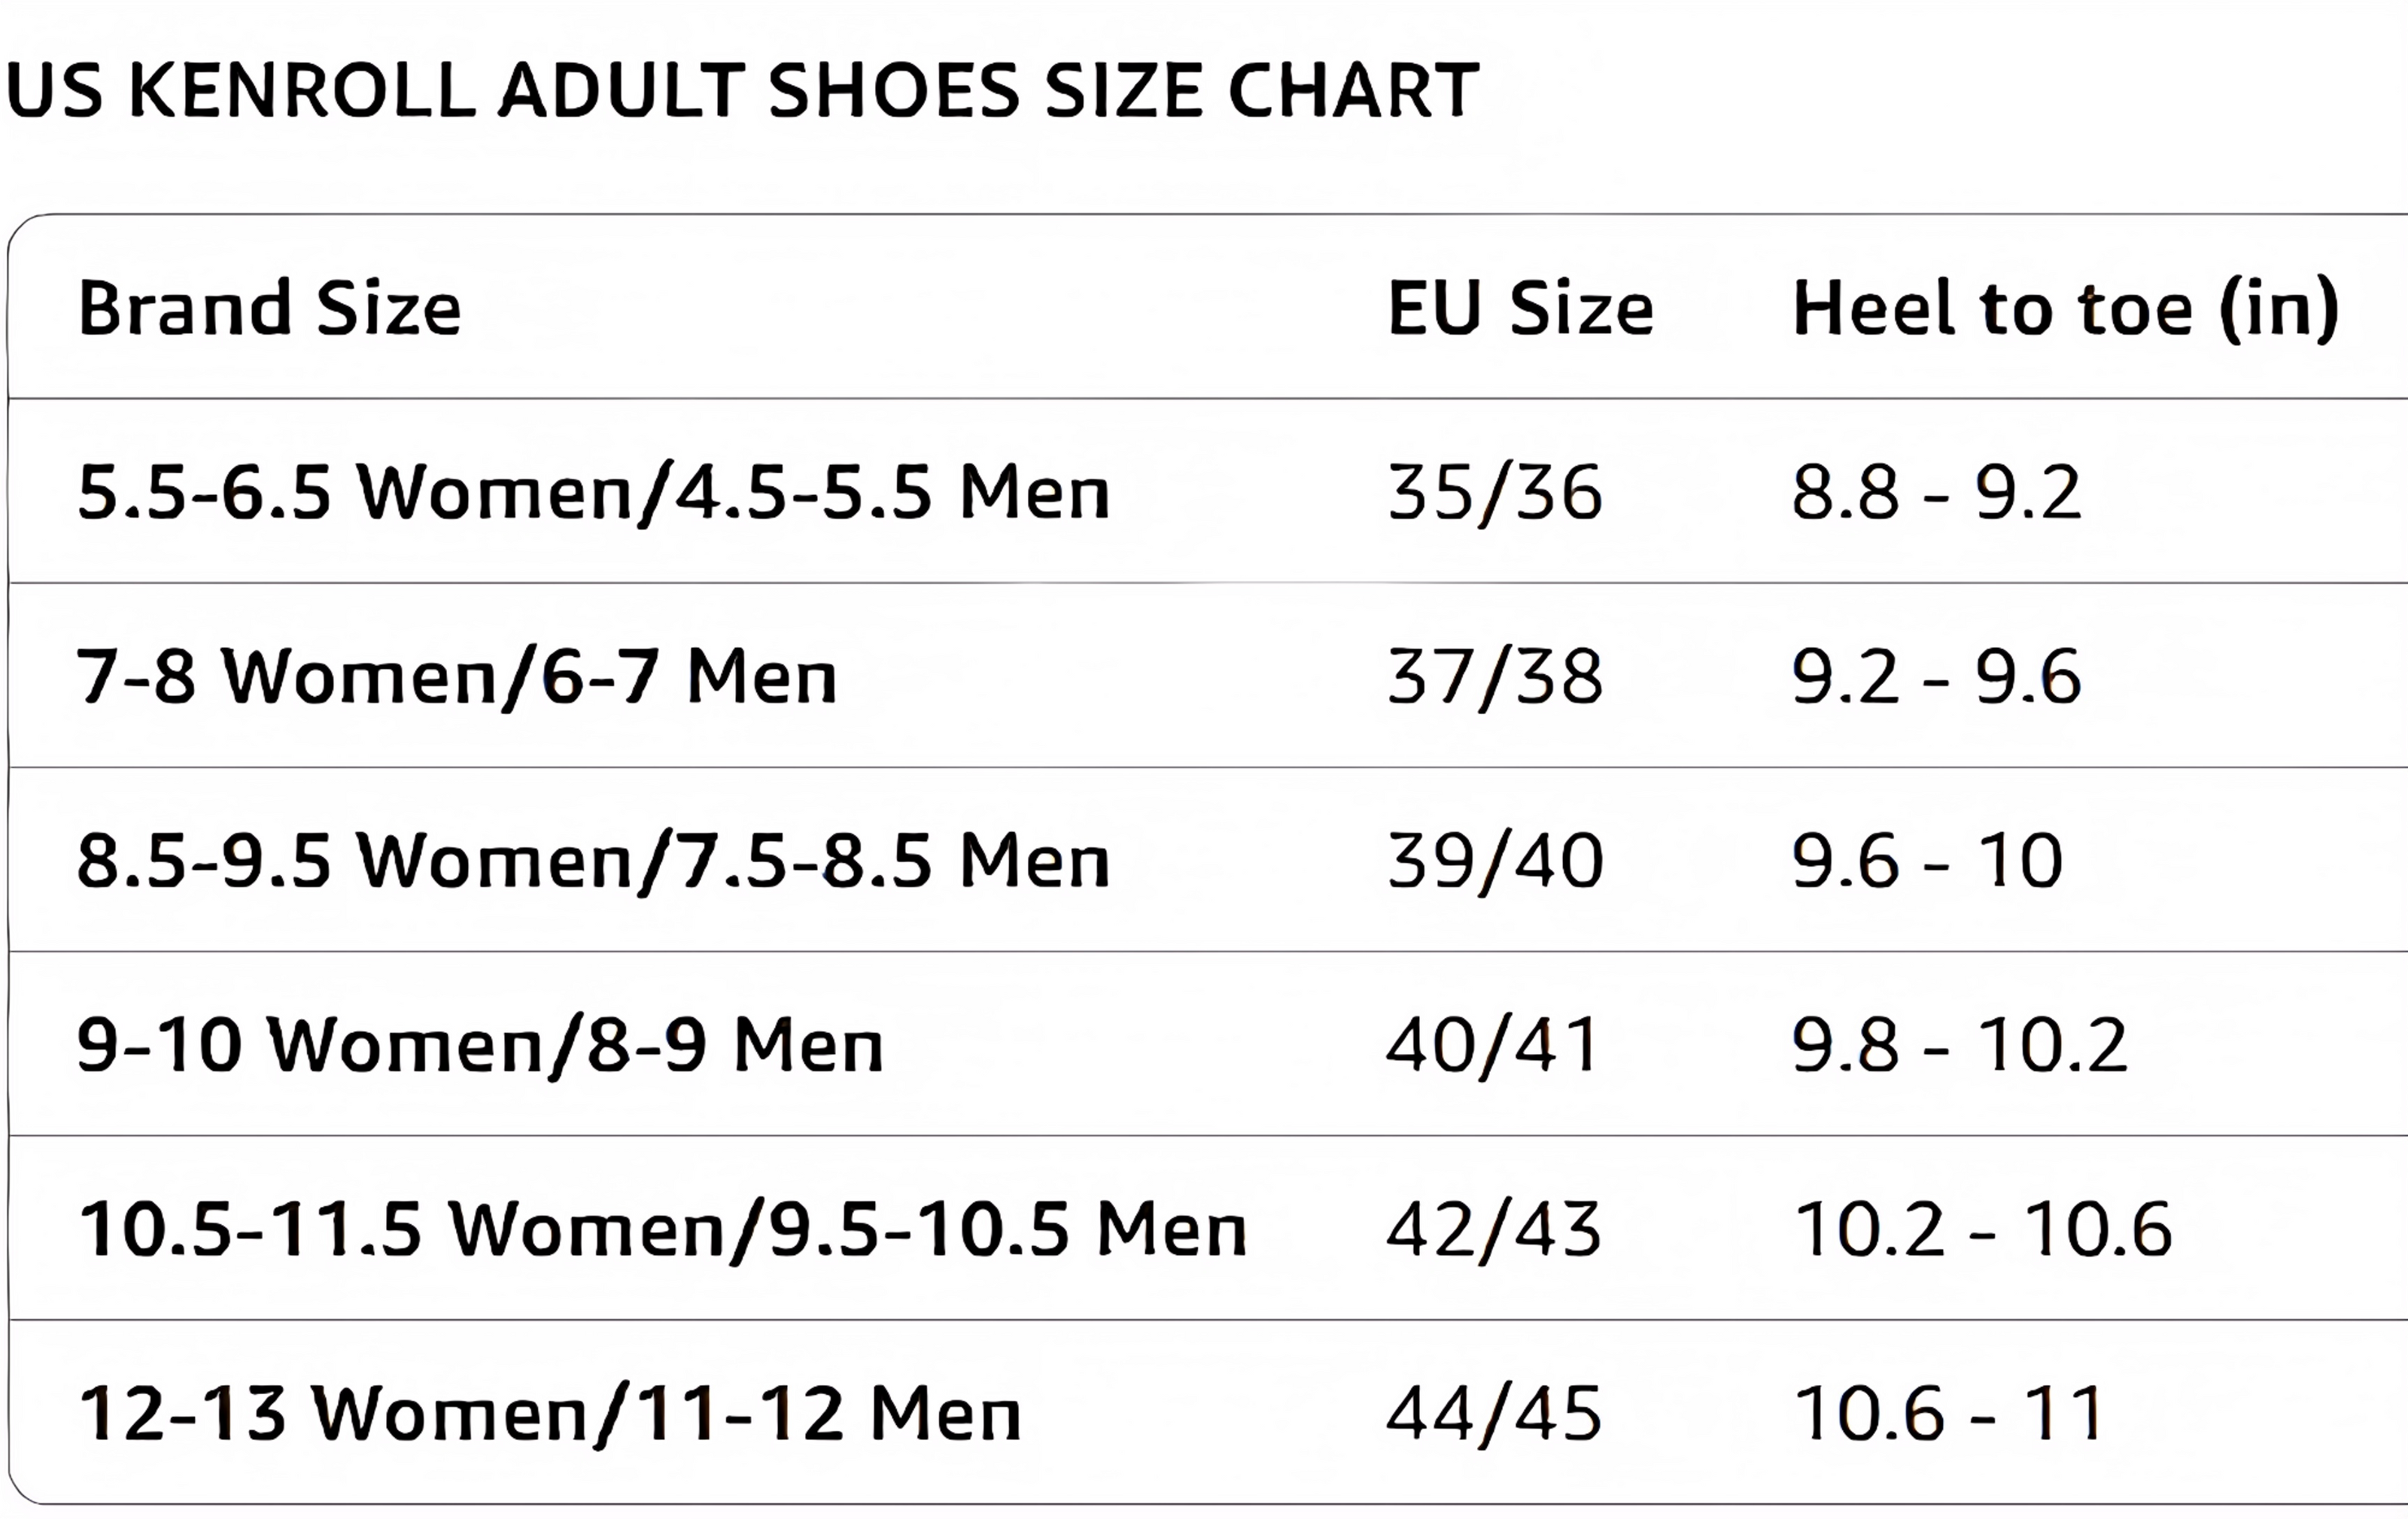Click the '10.6 - 11' heel to toe value
The width and height of the screenshot is (2408, 1519).
[1950, 1414]
